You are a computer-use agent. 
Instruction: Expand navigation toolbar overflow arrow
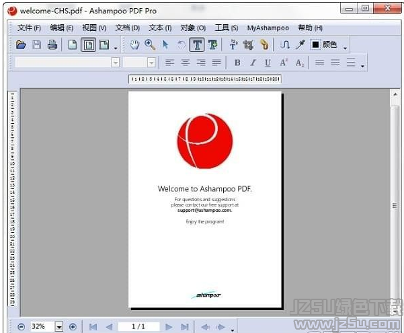pyautogui.click(x=233, y=330)
